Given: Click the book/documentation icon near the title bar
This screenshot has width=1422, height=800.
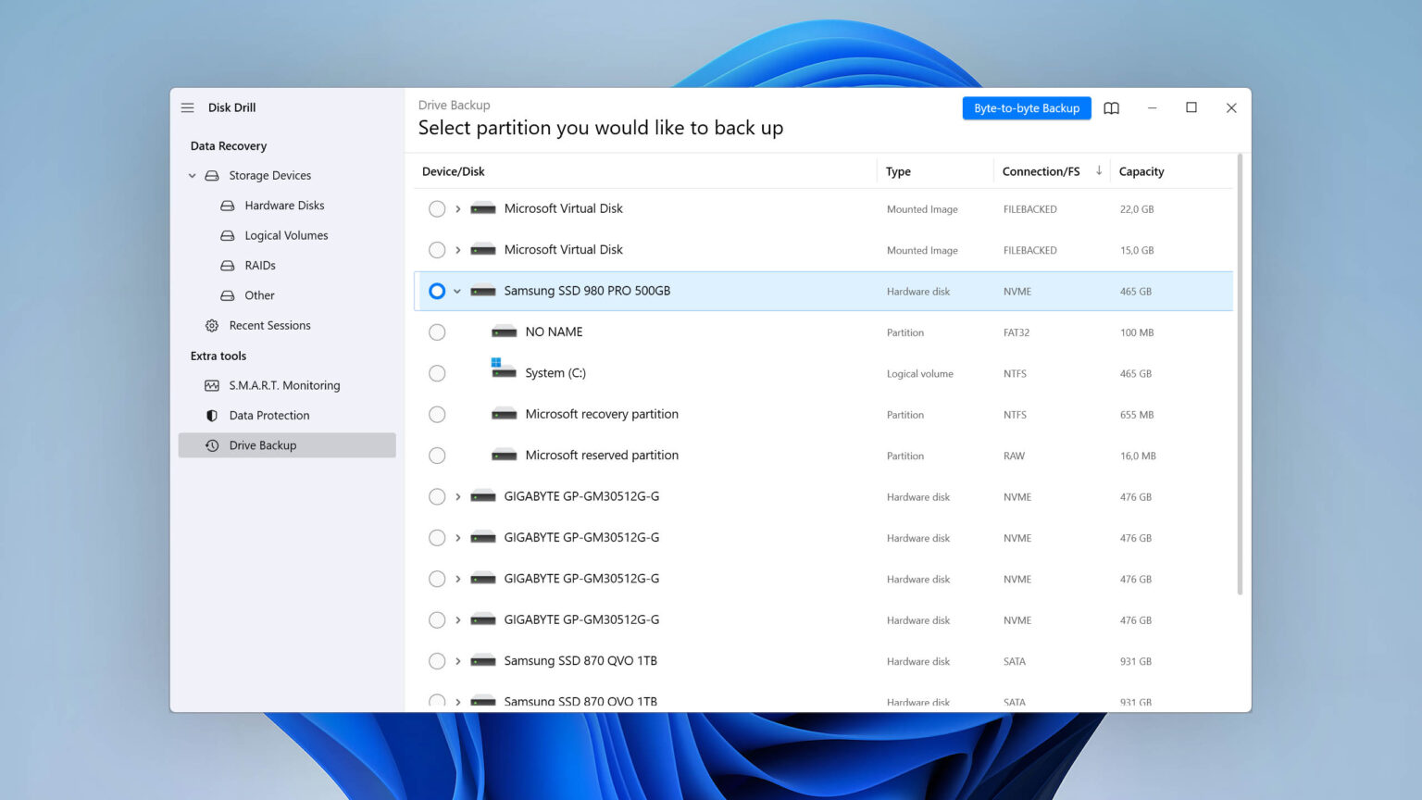Looking at the screenshot, I should [1111, 108].
